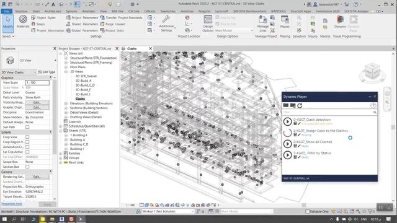The image size is (397, 223).
Task: Switch to Annotate ribbon tab
Action: [88, 11]
